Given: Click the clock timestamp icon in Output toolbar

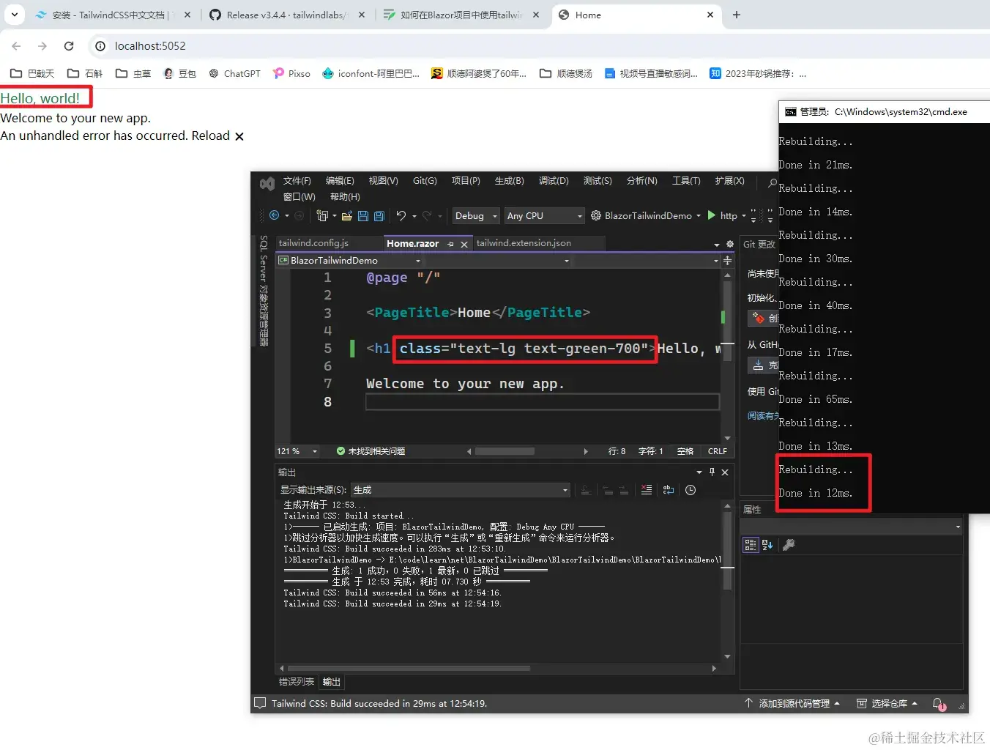Looking at the screenshot, I should 691,490.
